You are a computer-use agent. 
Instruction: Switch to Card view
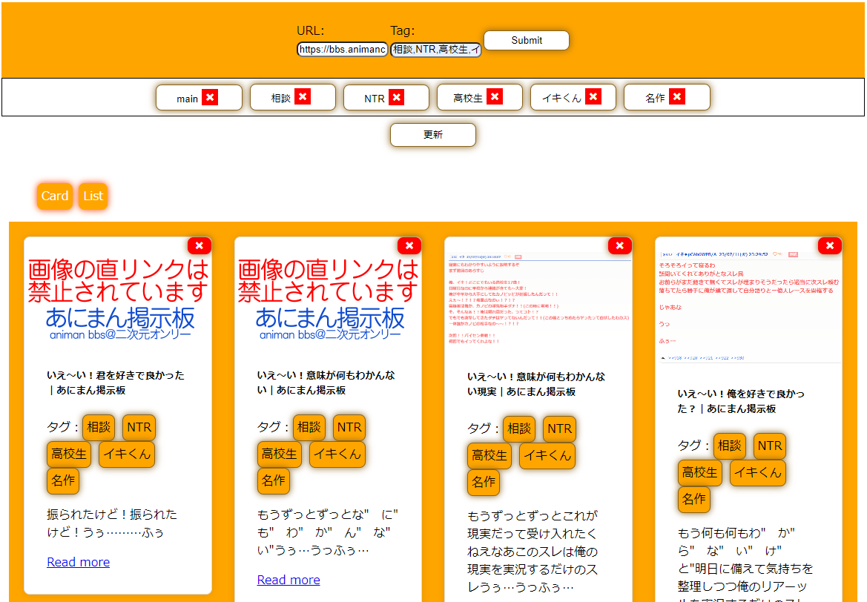55,196
